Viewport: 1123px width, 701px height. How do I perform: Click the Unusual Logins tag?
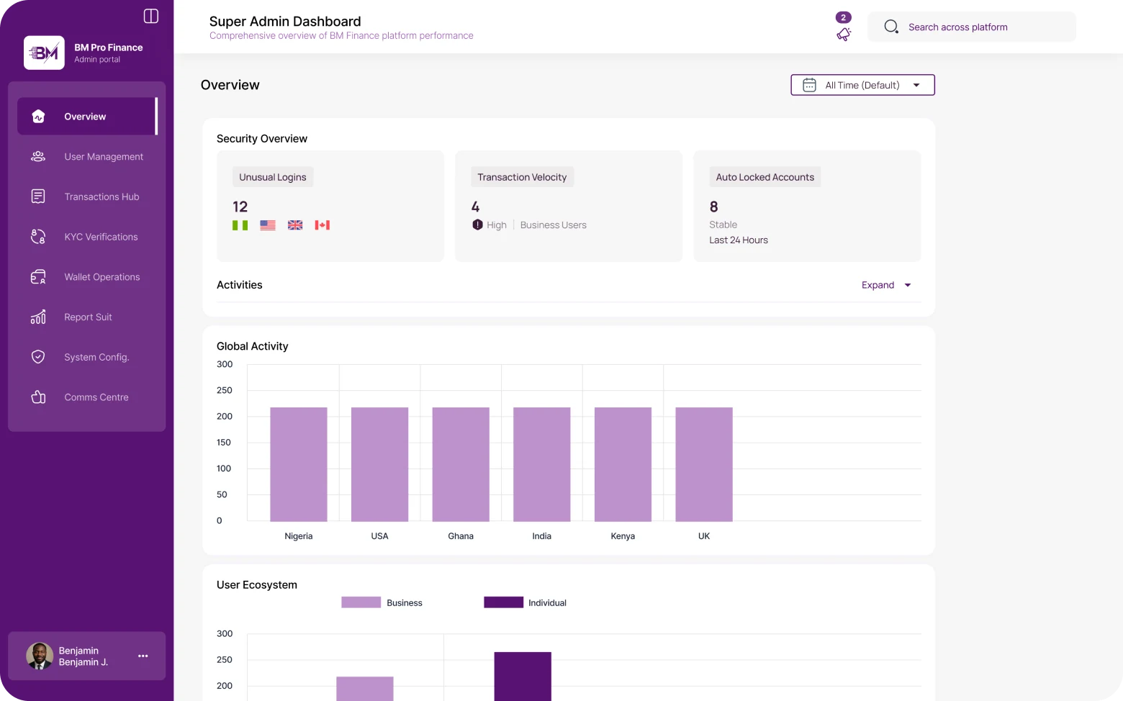coord(273,177)
